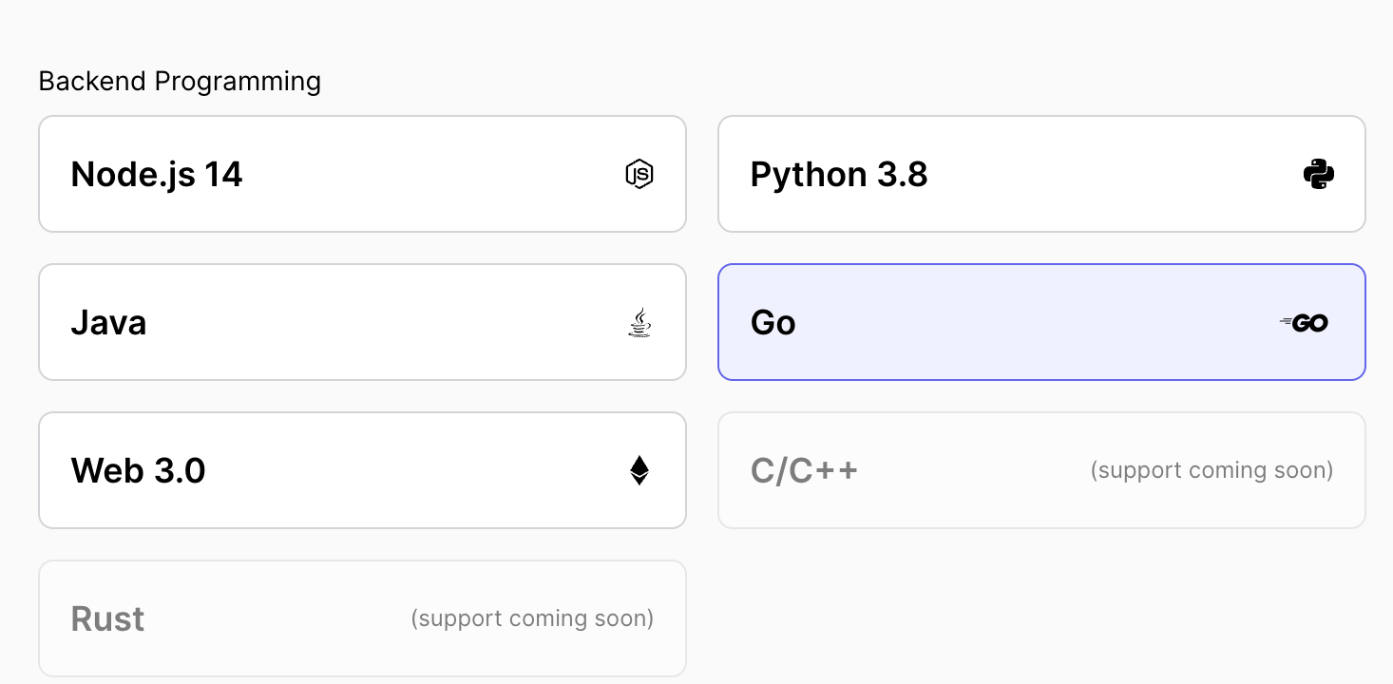Click the Ethereum diamond icon beside Web 3.0
This screenshot has height=684, width=1393.
(639, 470)
